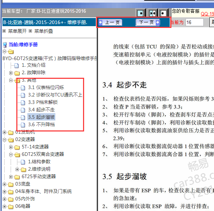Click the left-arrow panel layout icon

(163, 13)
